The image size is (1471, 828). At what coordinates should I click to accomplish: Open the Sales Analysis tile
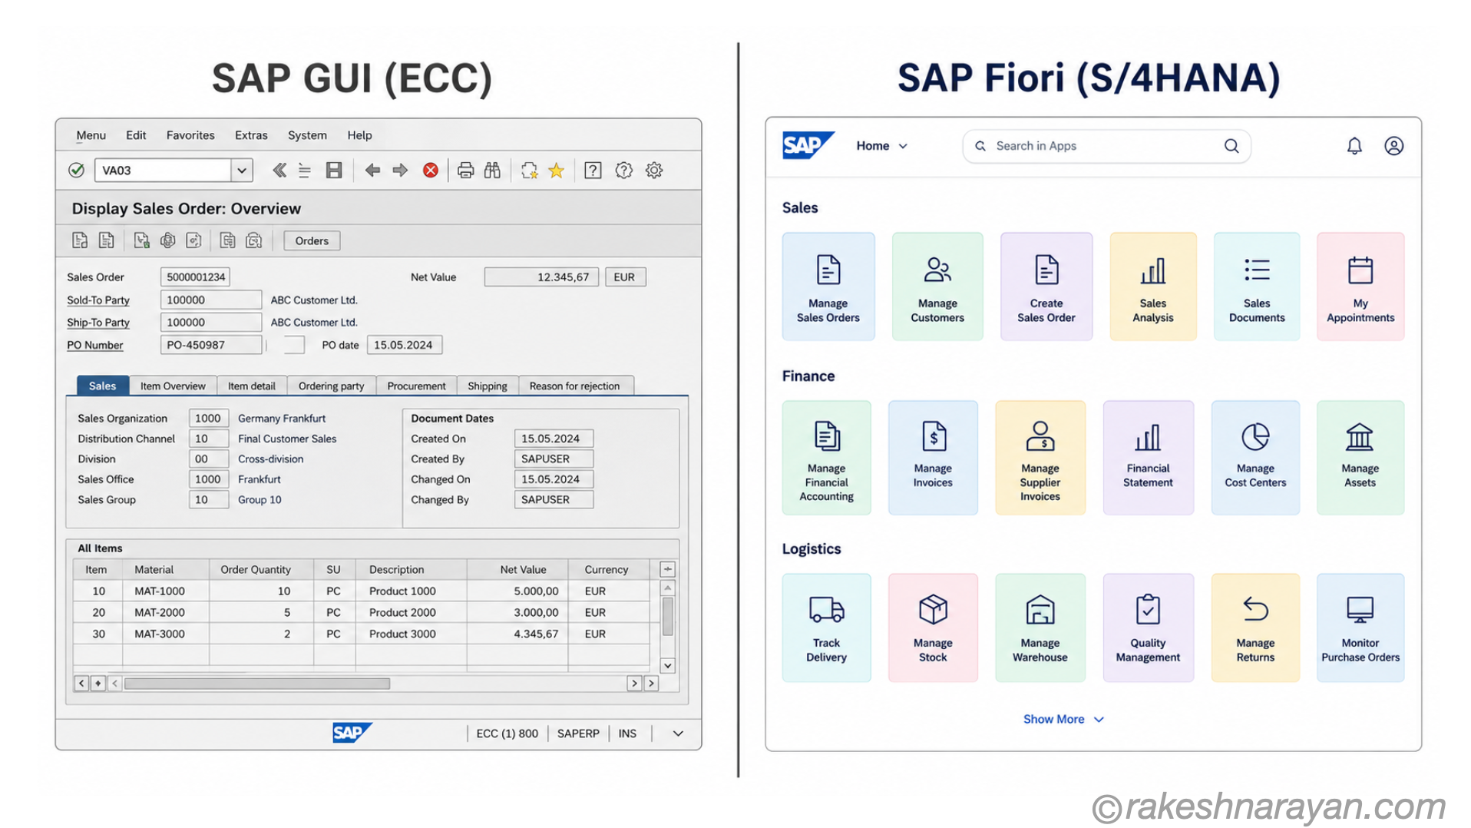click(x=1152, y=286)
